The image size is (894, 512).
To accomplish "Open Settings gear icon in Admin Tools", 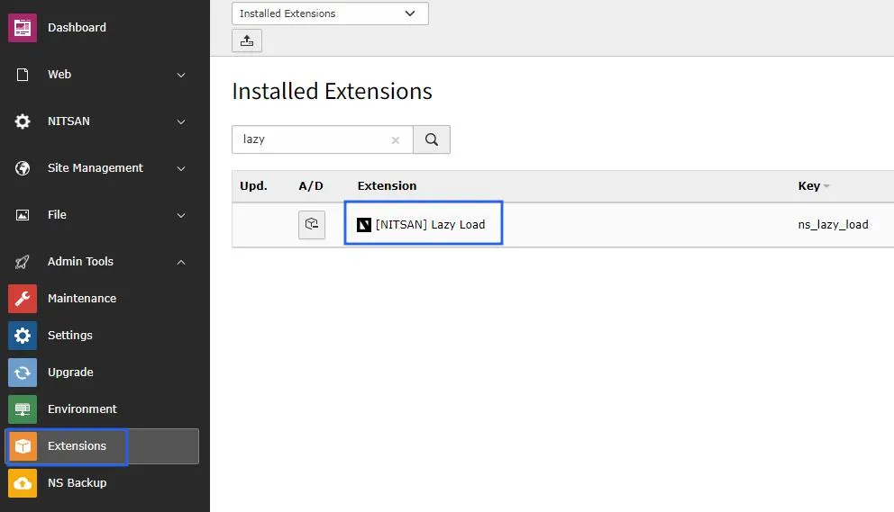I will click(23, 336).
